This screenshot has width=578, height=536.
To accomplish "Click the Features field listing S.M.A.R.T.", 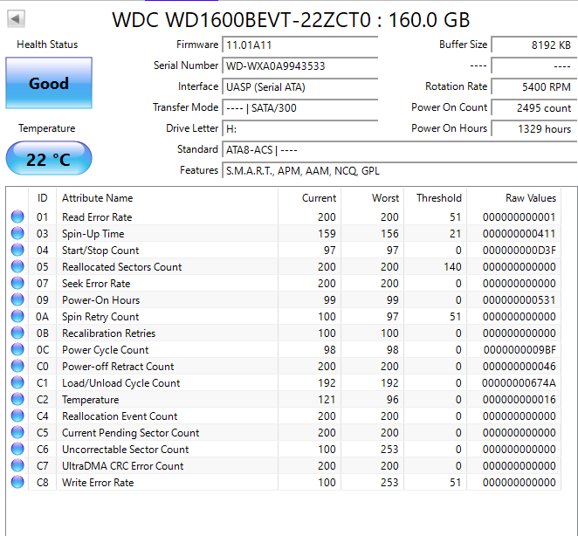I will click(400, 171).
